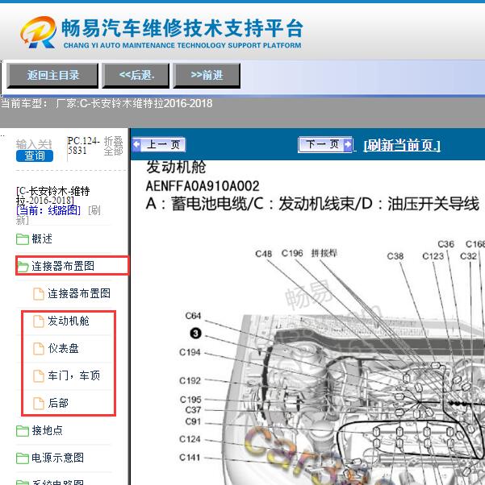Click document icon beside 车门，车顶
This screenshot has width=485, height=485.
[39, 376]
